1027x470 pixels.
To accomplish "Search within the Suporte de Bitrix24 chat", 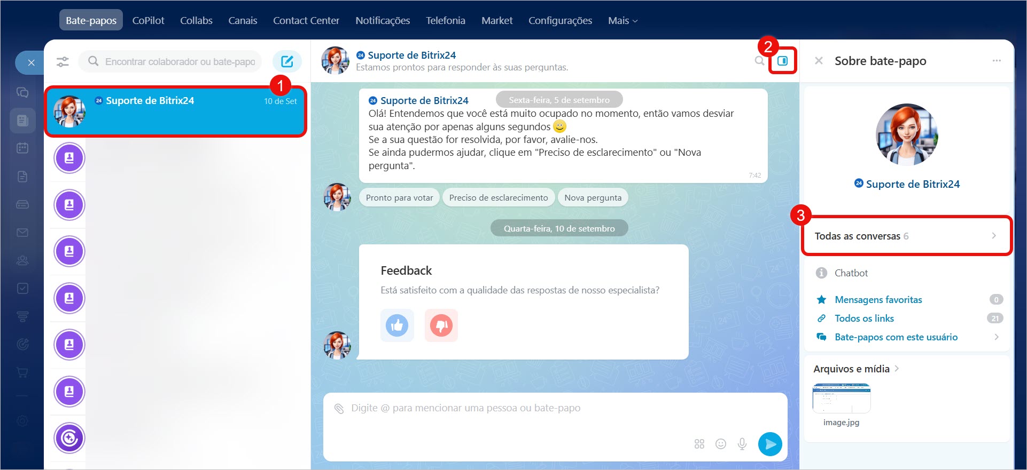I will (x=759, y=61).
